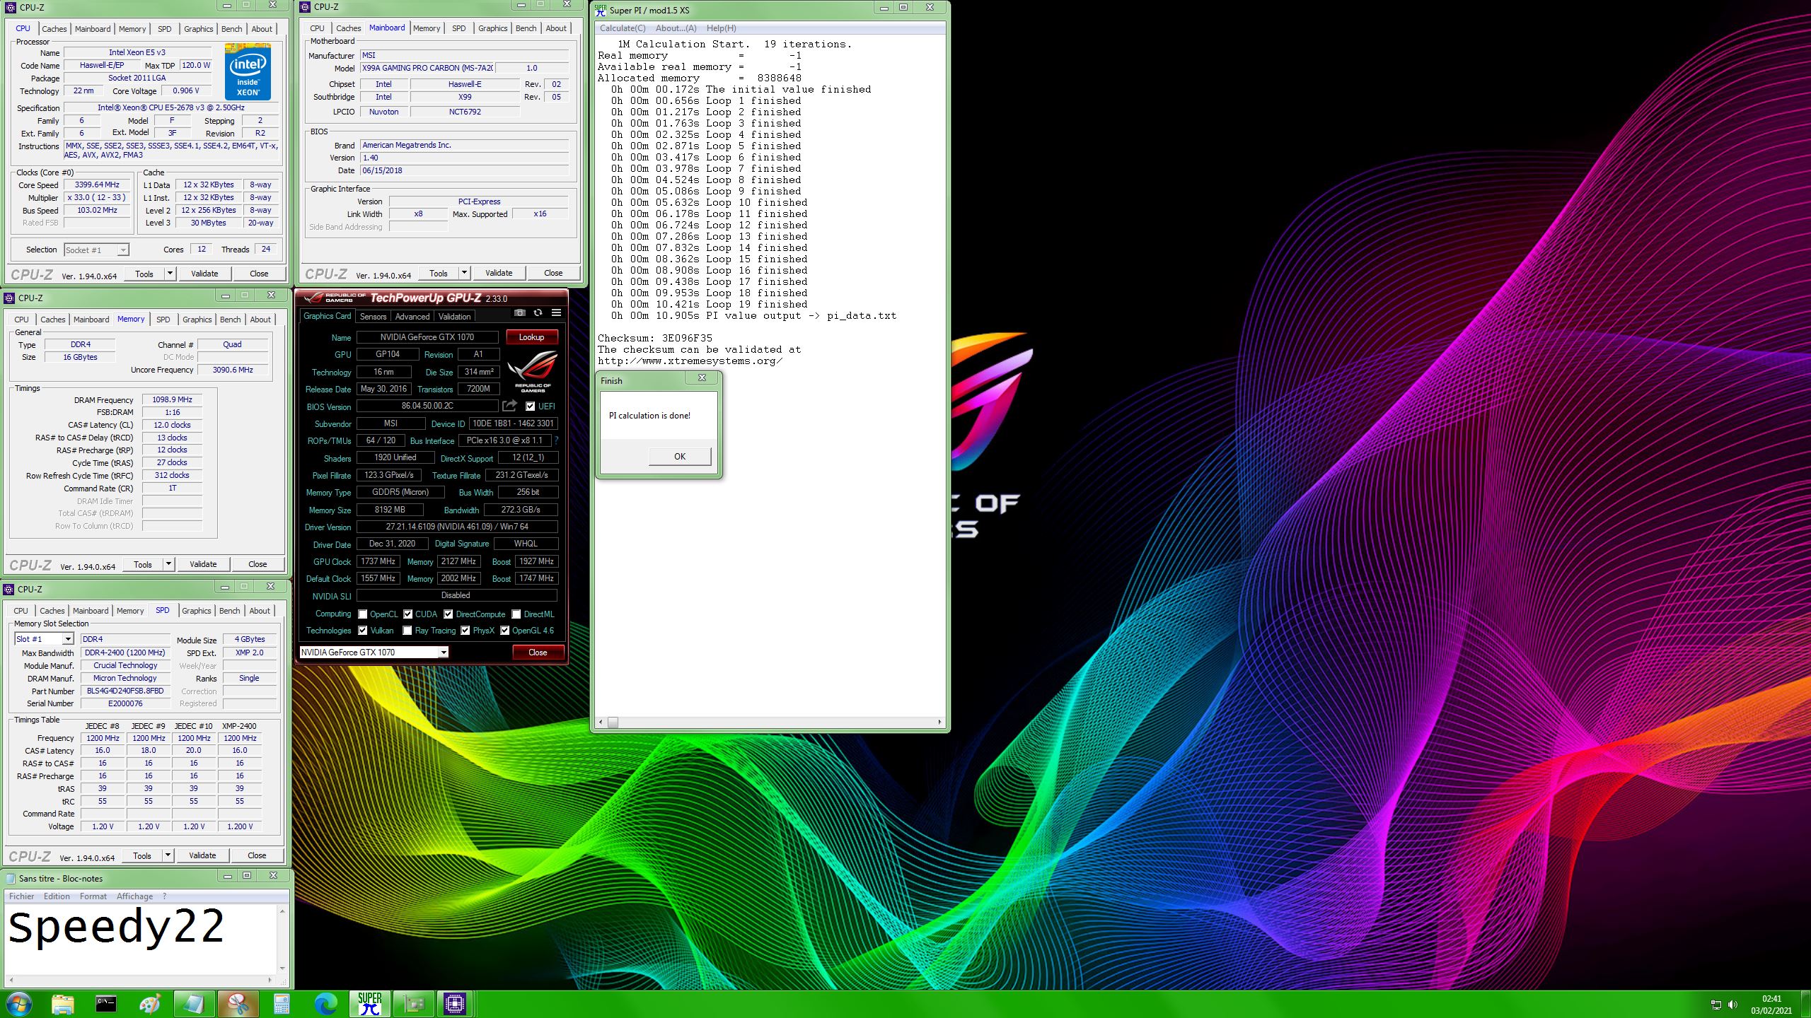Toggle the PhysX checkbox
Screen dimensions: 1811x1018
point(465,631)
